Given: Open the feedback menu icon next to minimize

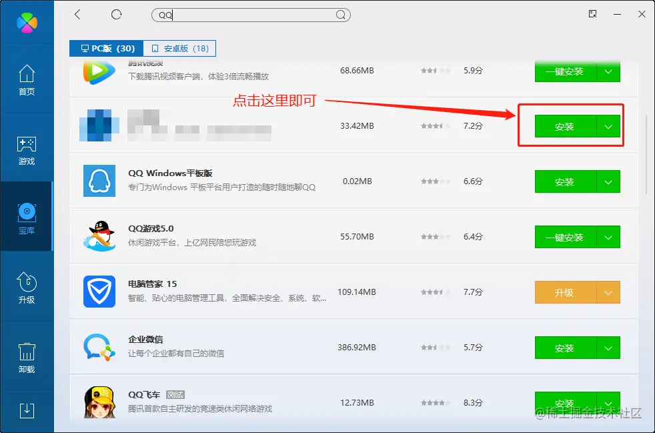Looking at the screenshot, I should tap(592, 14).
